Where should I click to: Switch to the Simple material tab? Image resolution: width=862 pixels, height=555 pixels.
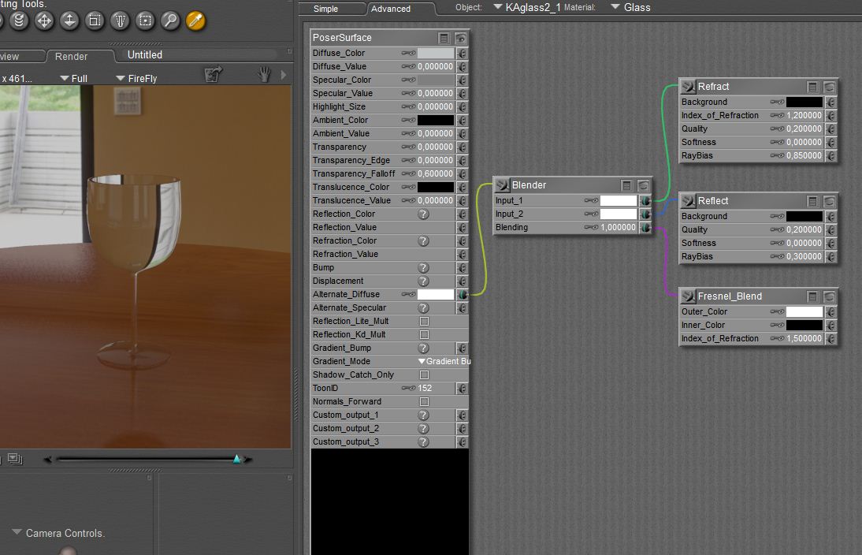325,9
